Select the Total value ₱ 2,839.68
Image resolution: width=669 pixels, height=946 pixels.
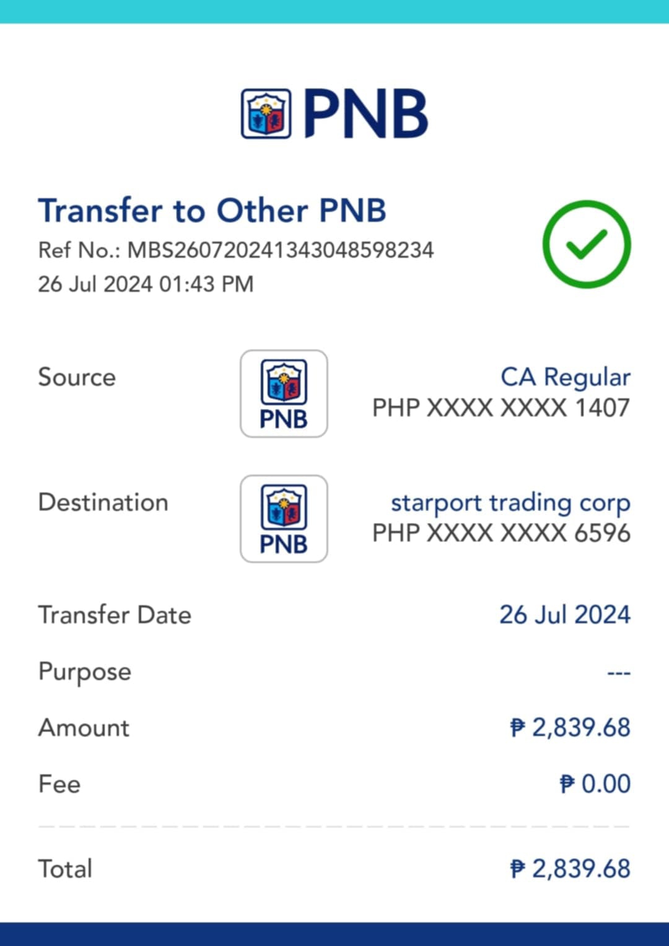pyautogui.click(x=570, y=869)
